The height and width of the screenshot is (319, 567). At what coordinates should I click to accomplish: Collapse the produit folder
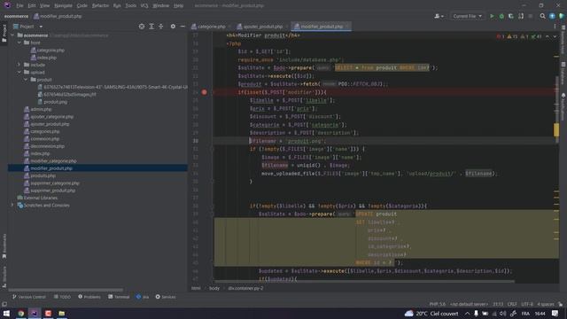26,80
